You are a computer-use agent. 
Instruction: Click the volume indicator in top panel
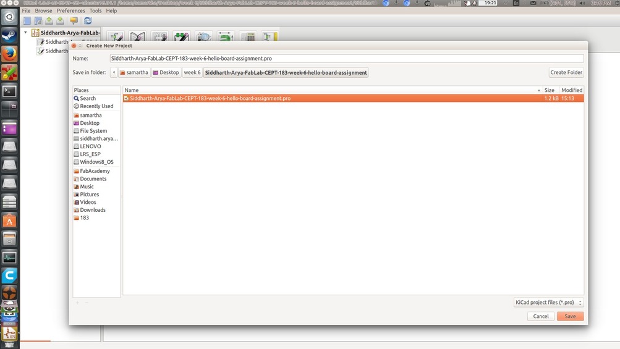582,3
